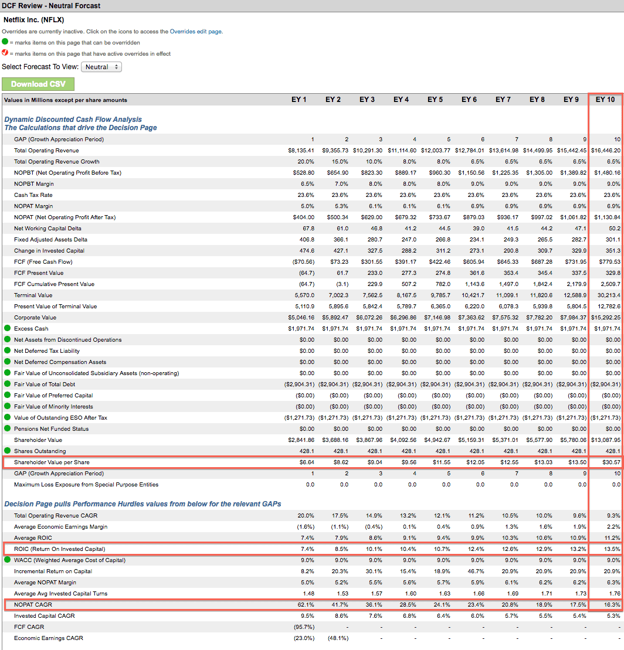624x650 pixels.
Task: Select the shareholder value $13,087.95
Action: tap(606, 440)
